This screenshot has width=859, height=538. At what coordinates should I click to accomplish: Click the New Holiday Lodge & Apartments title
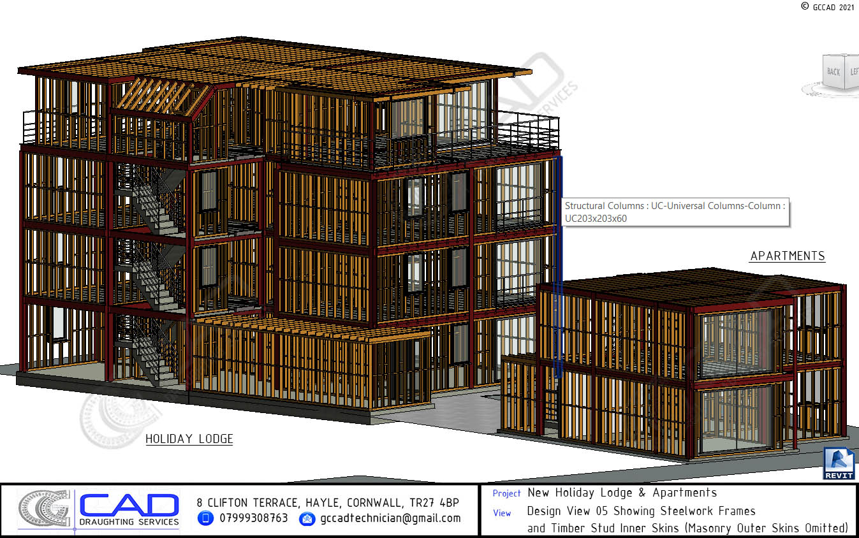(622, 493)
